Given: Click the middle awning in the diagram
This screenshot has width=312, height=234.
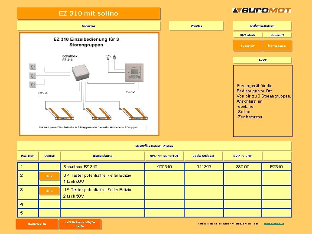Looking at the screenshot, I should (x=97, y=114).
